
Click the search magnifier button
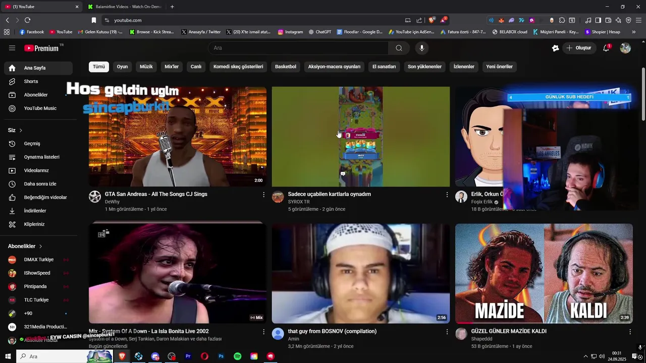coord(399,48)
